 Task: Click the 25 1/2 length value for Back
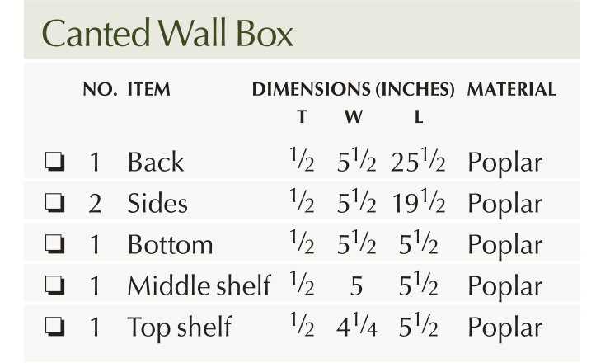point(419,162)
